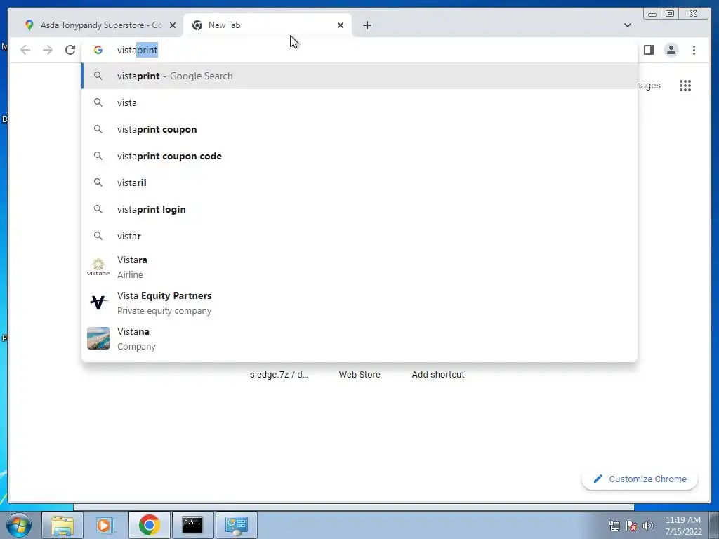The image size is (719, 539).
Task: Click the volume speaker tray icon
Action: 648,526
